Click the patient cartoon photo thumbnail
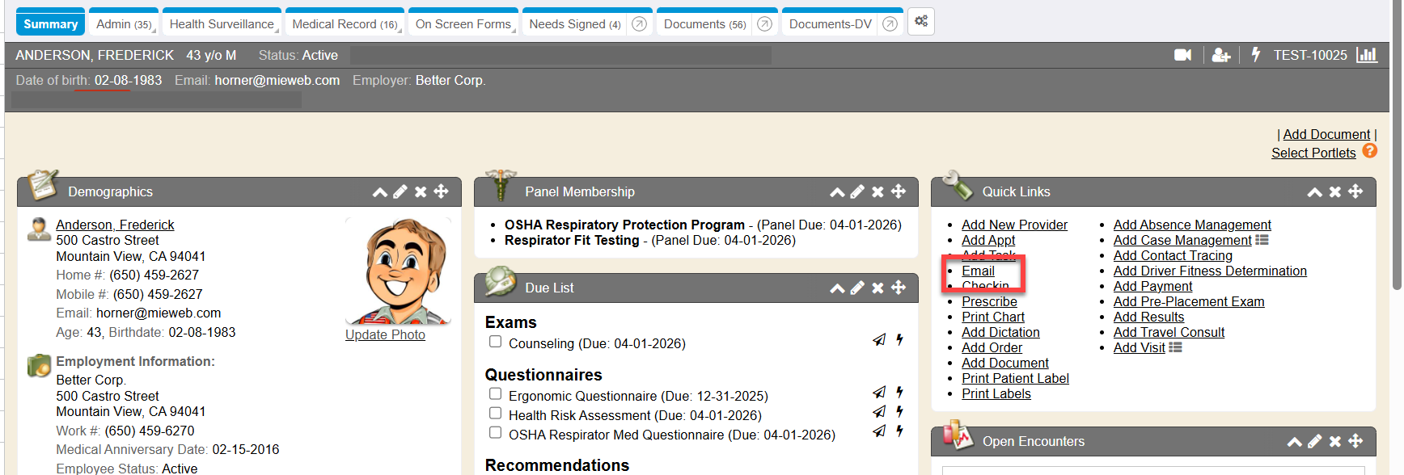The width and height of the screenshot is (1404, 475). tap(396, 271)
